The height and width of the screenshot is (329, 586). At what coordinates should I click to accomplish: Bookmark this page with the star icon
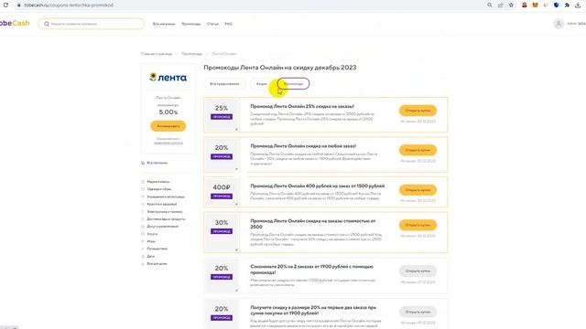point(511,5)
